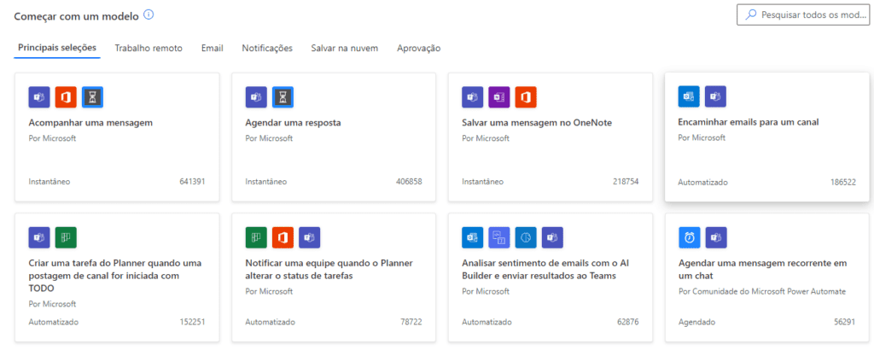Screen dimensions: 874x350
Task: Click the Teams icon on 'Notificar uma equipe' card
Action: coord(309,237)
